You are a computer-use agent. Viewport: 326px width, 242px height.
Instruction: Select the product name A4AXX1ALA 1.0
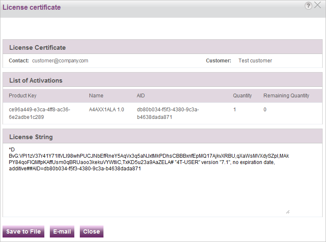106,110
